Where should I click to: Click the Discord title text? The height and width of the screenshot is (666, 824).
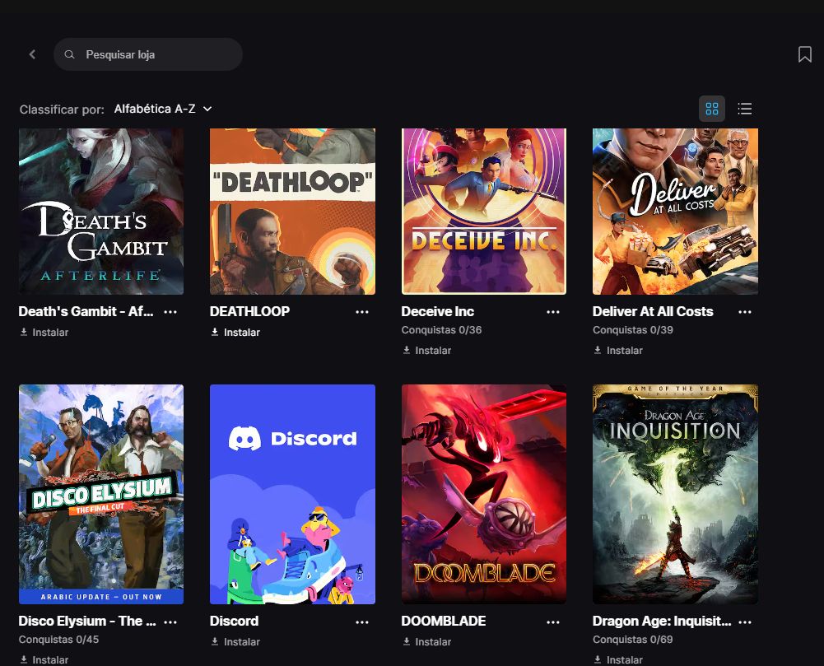coord(234,621)
